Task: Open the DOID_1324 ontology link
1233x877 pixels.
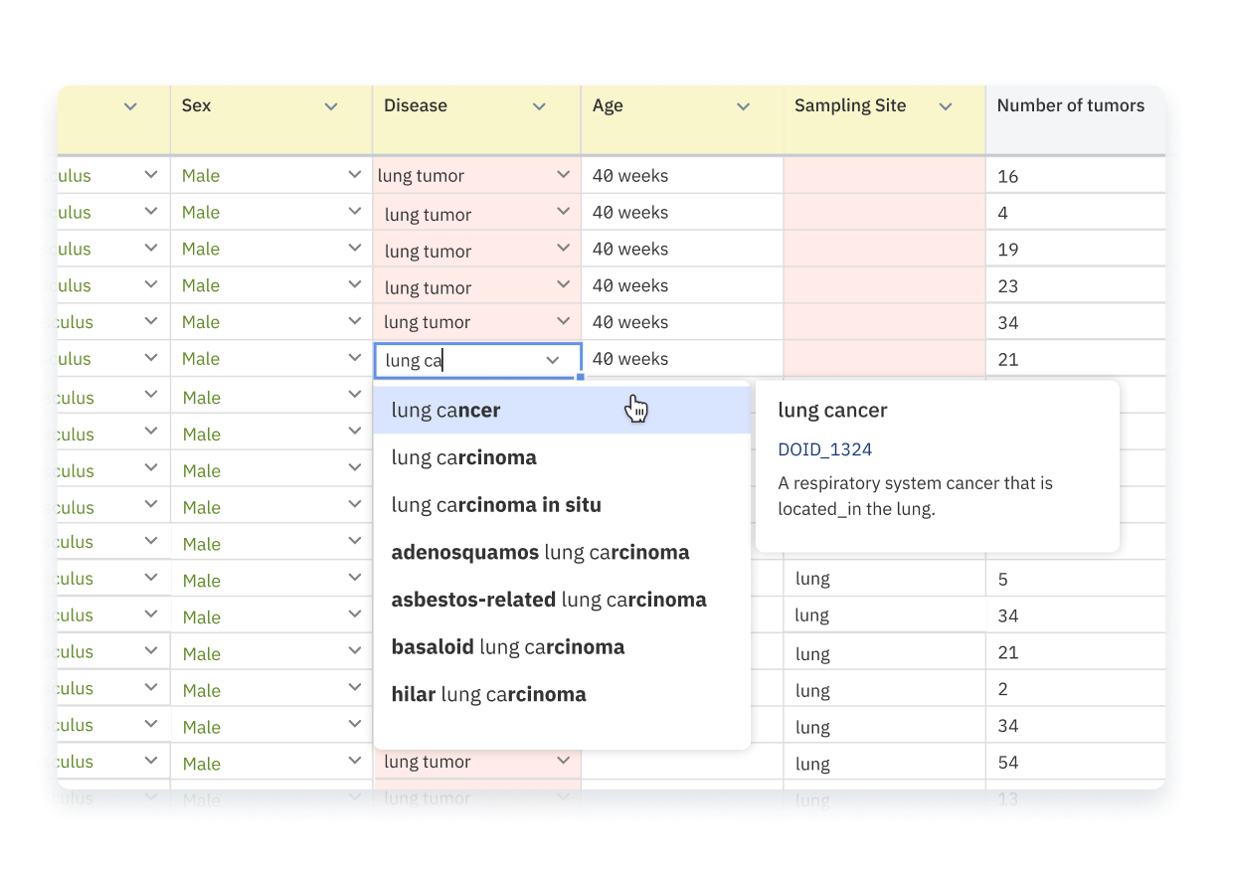Action: click(824, 449)
